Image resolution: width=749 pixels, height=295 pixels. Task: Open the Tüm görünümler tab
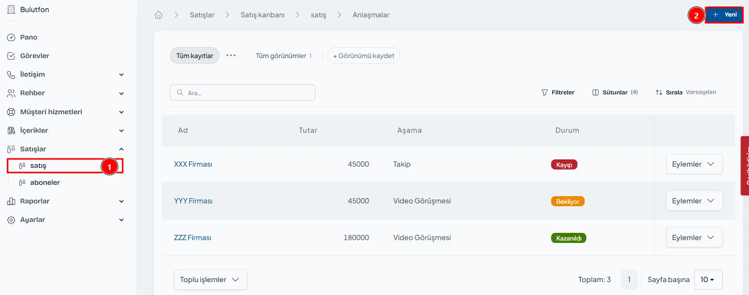tap(283, 56)
